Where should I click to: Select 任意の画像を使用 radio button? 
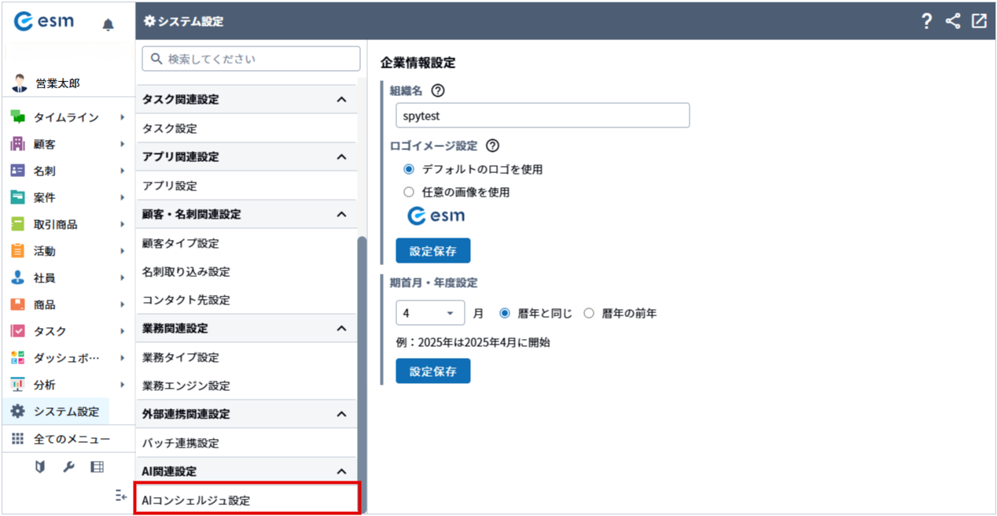click(x=408, y=191)
